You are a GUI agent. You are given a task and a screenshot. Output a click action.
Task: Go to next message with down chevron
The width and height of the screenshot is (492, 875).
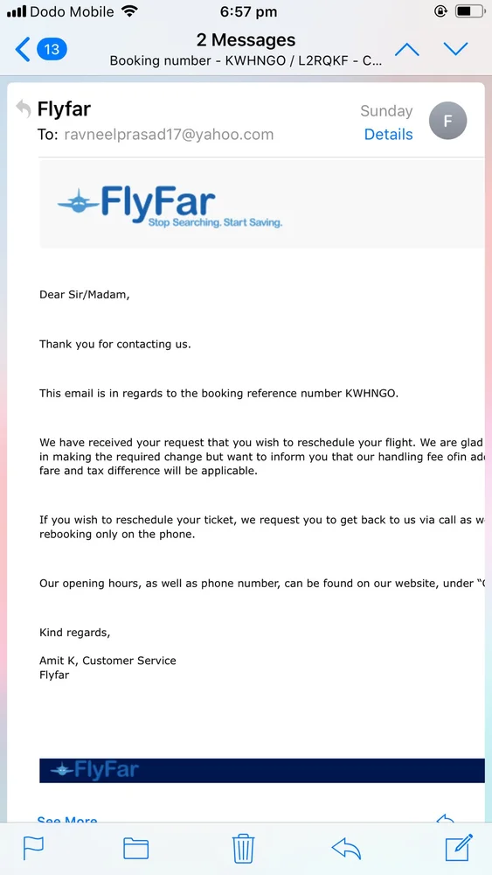[456, 50]
